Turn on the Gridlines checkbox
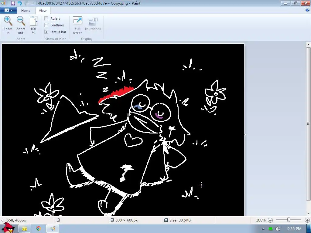The width and height of the screenshot is (311, 233). pyautogui.click(x=46, y=25)
